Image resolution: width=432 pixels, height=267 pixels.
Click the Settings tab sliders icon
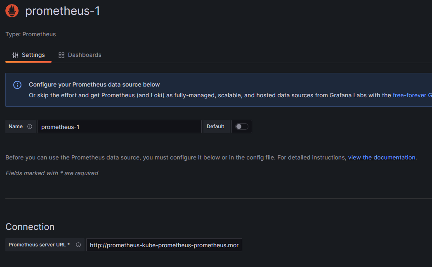pyautogui.click(x=15, y=55)
